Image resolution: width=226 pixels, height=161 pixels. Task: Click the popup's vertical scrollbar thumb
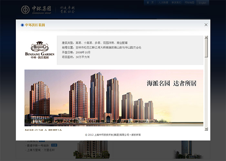[x=206, y=48]
